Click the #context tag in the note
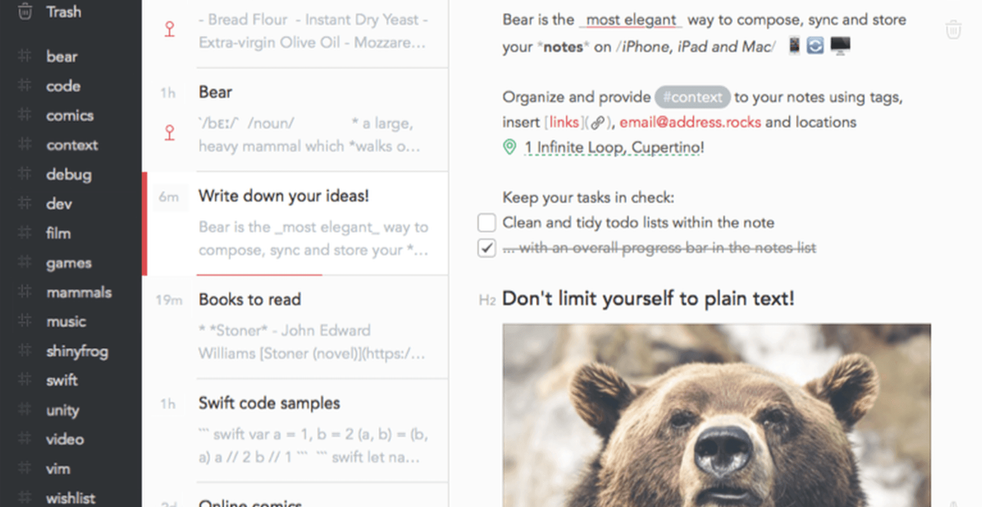 pos(692,97)
